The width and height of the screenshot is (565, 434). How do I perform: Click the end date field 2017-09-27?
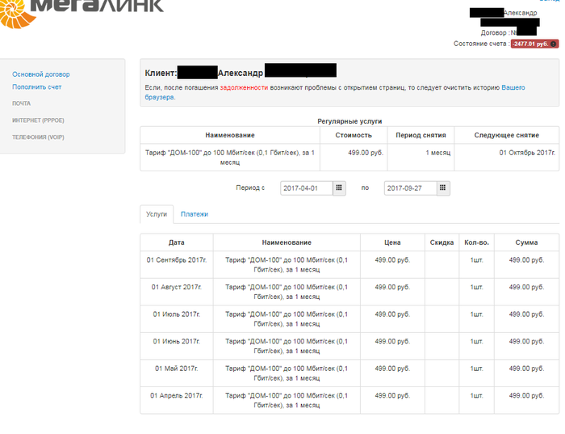click(410, 188)
